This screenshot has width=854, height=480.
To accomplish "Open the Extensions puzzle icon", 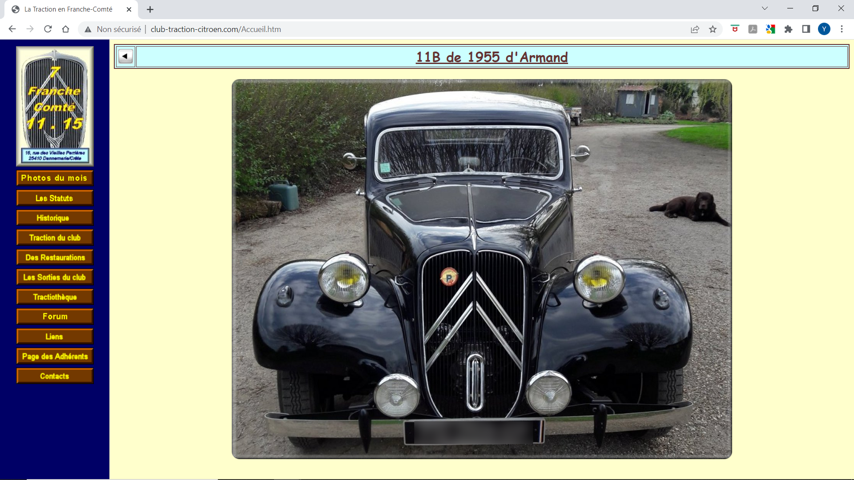I will 788,29.
